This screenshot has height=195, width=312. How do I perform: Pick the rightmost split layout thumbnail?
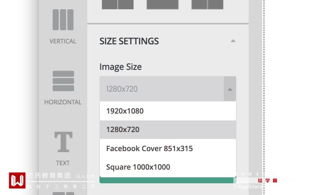pos(207,4)
